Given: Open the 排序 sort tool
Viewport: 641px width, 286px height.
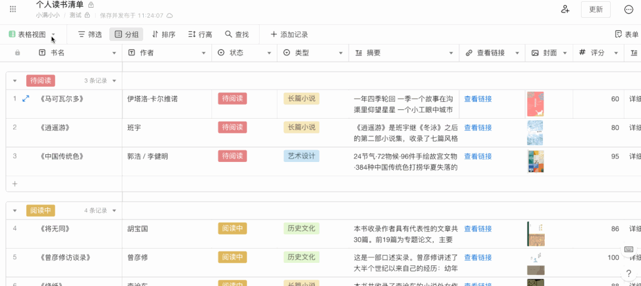Looking at the screenshot, I should (x=163, y=35).
